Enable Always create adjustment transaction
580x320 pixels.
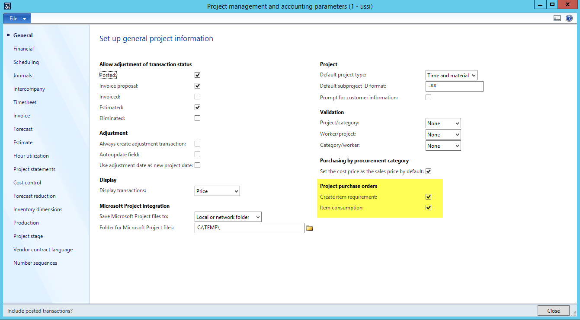pos(198,144)
